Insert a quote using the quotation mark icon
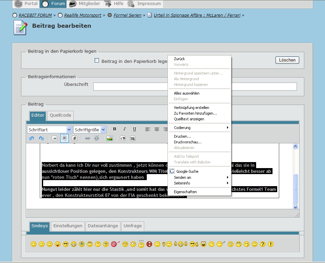Screen dimensions: 325x263 pos(55,138)
